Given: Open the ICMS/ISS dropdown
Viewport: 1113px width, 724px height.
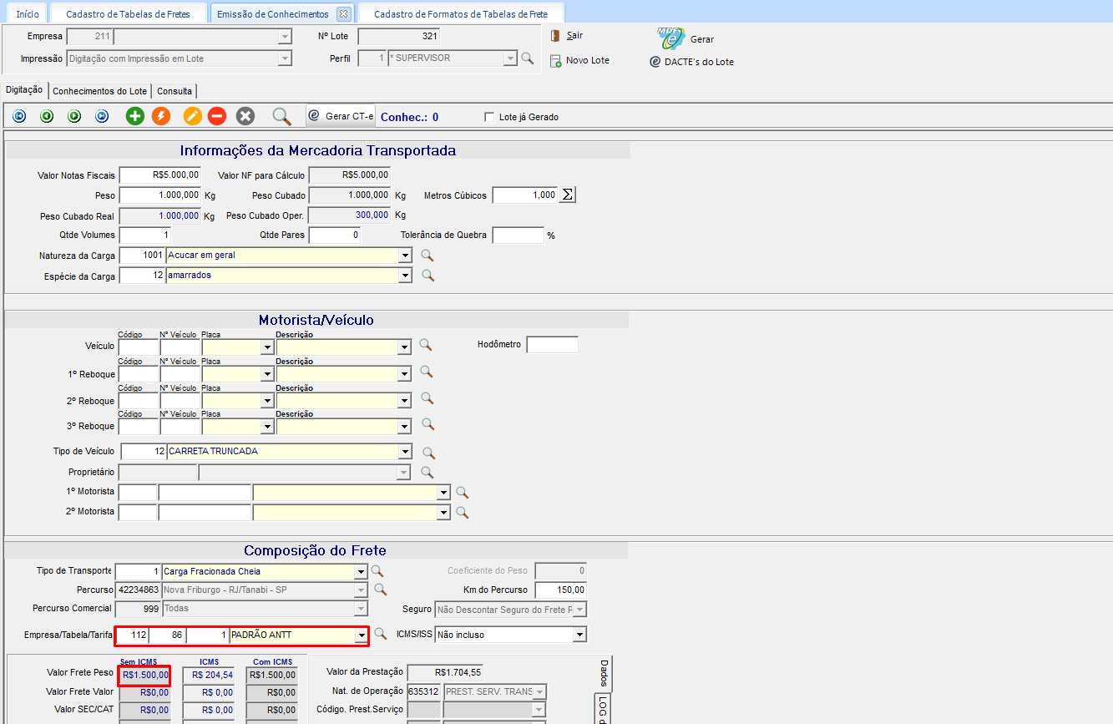Looking at the screenshot, I should pos(579,635).
